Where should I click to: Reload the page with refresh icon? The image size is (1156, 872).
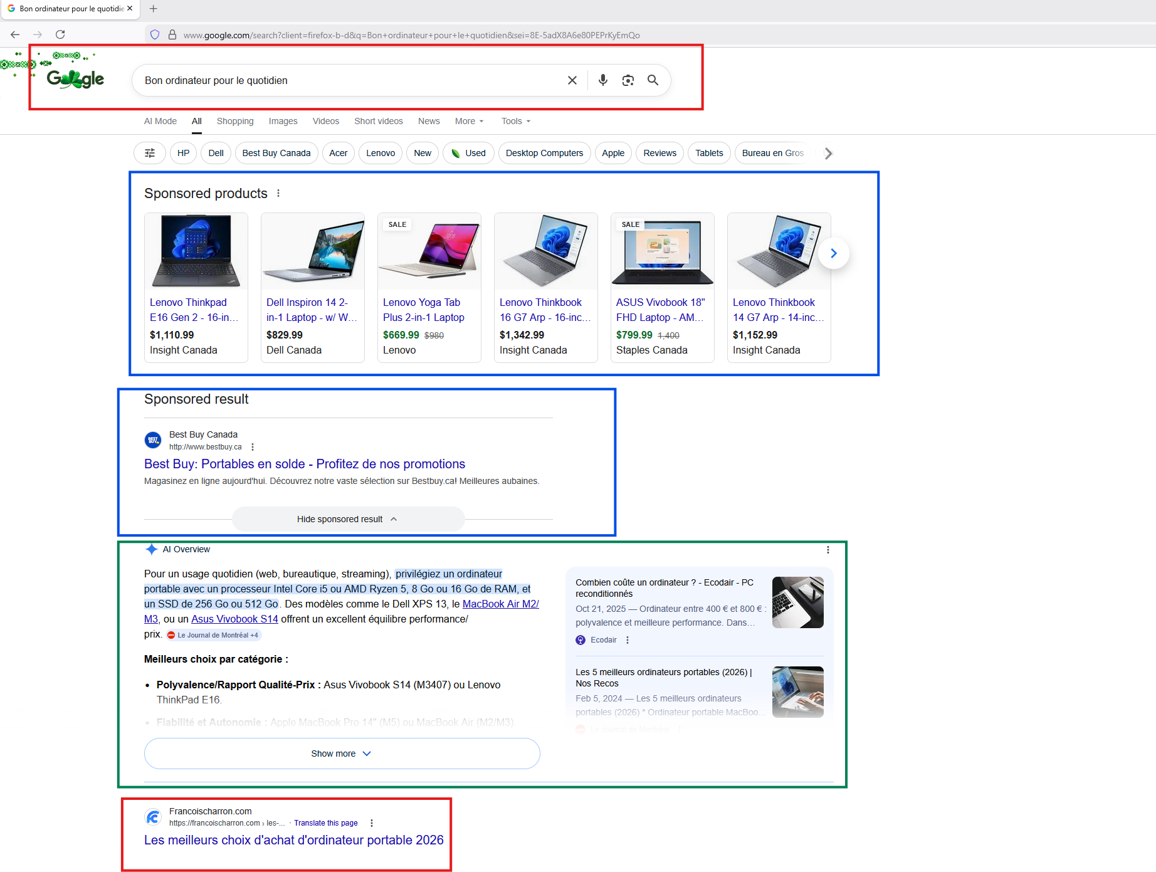tap(60, 34)
